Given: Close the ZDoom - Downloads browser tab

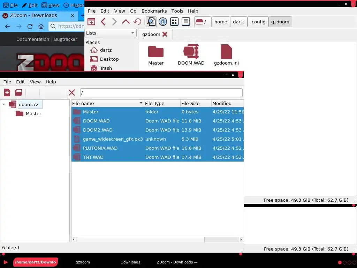Looking at the screenshot, I should point(73,15).
